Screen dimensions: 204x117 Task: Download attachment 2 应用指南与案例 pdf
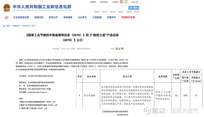(38, 105)
